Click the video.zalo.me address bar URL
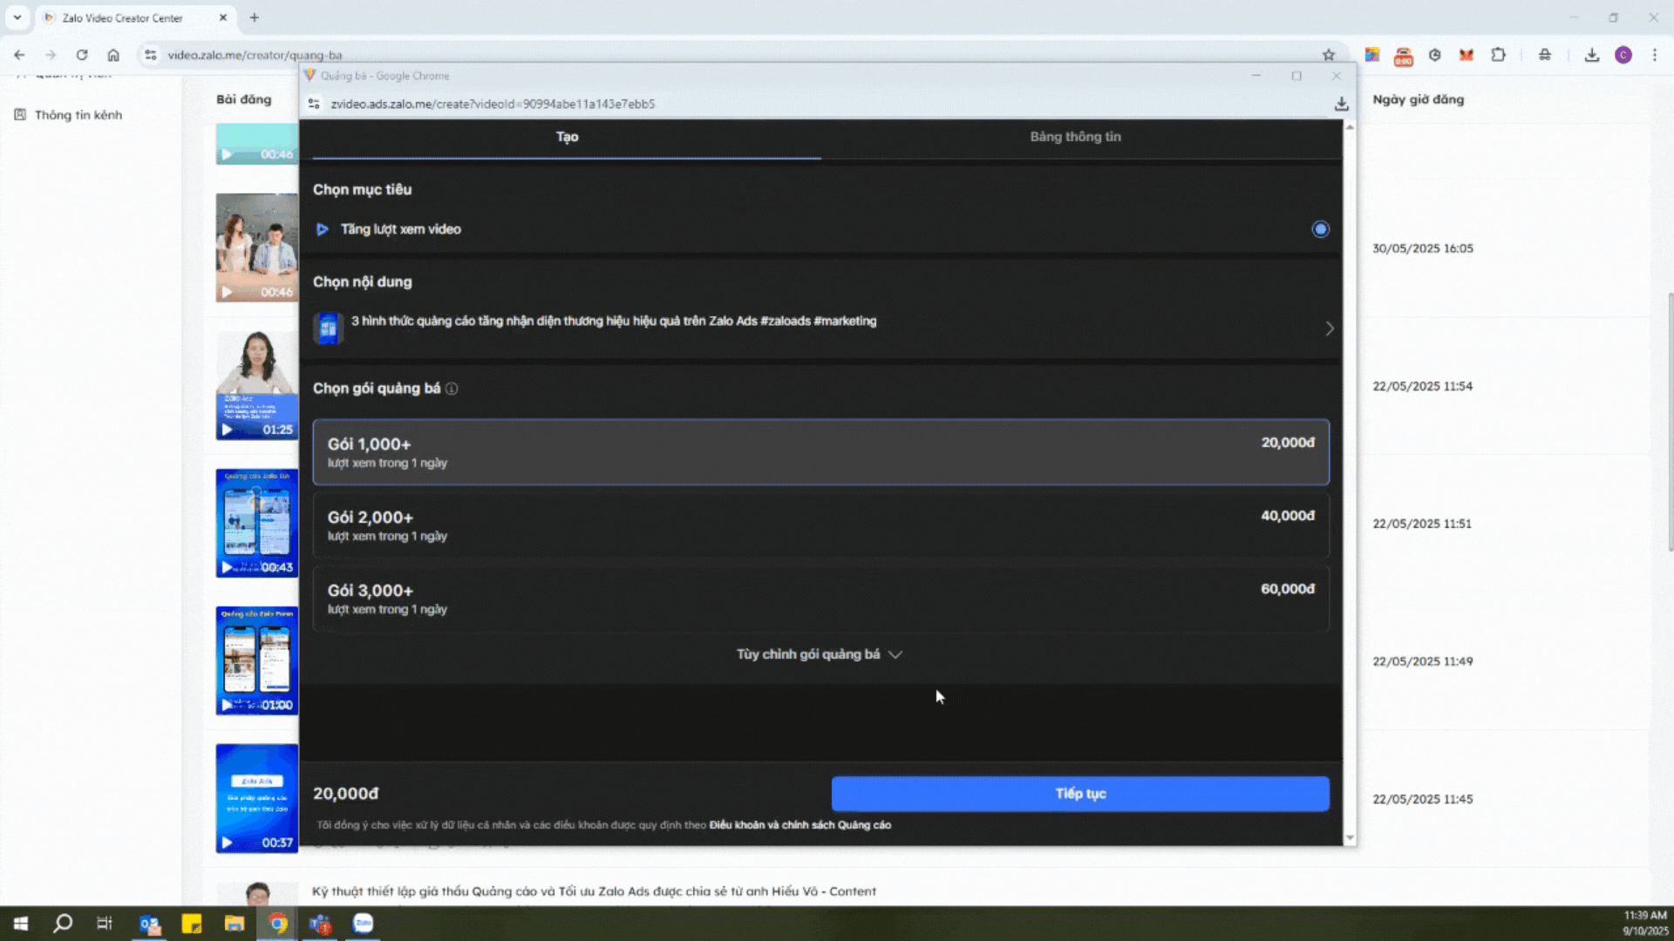This screenshot has width=1674, height=941. (255, 55)
